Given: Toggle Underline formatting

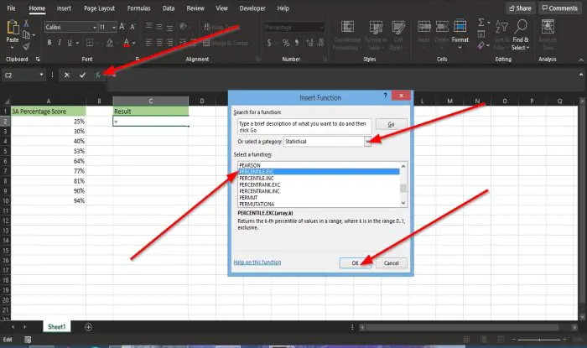Looking at the screenshot, I should coord(70,43).
